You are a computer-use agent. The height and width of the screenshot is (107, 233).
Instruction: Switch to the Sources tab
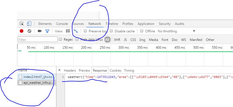click(x=78, y=24)
